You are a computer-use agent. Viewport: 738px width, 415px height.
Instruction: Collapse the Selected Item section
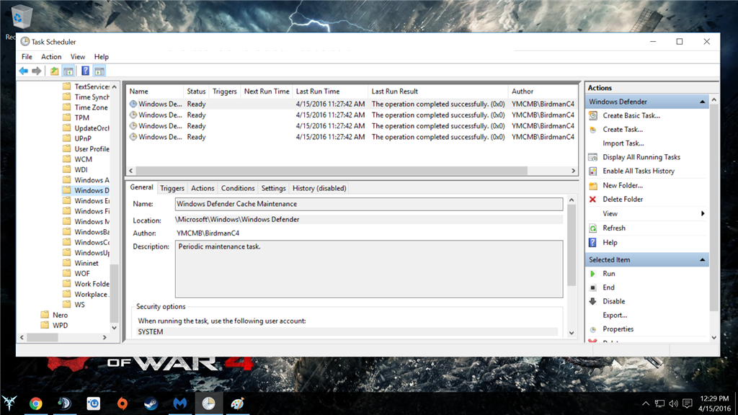[x=702, y=260]
